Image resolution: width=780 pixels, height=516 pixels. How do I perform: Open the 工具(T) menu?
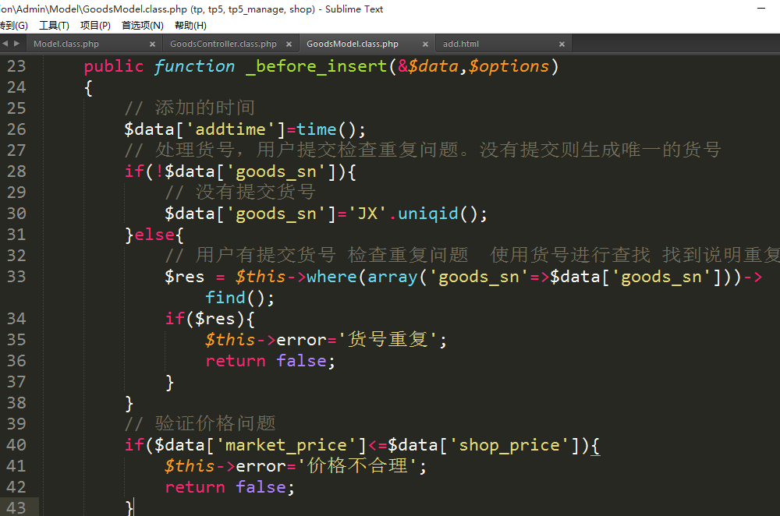(54, 26)
